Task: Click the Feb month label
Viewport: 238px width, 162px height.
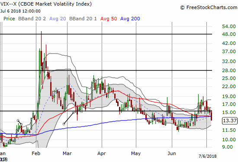Action: click(36, 153)
